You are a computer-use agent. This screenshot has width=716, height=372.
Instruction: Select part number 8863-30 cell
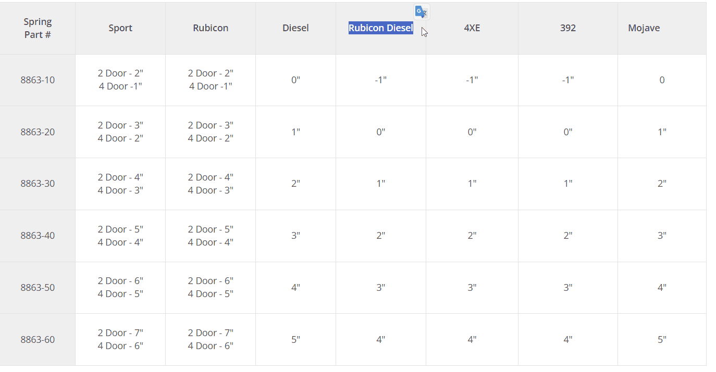click(x=38, y=184)
